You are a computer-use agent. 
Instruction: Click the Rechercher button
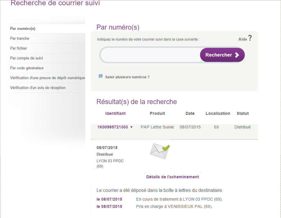click(x=222, y=55)
